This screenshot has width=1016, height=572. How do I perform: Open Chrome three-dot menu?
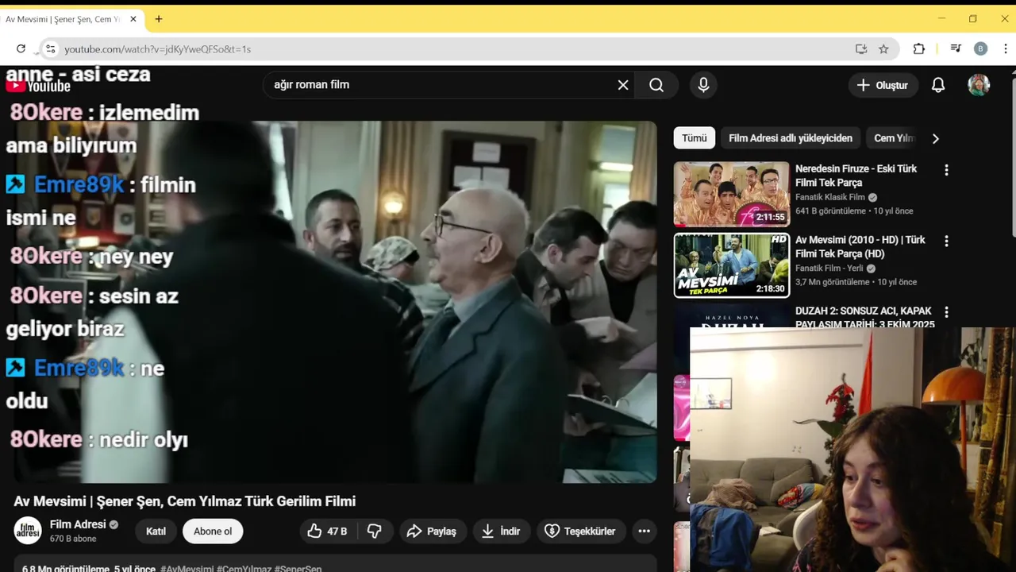(1006, 48)
